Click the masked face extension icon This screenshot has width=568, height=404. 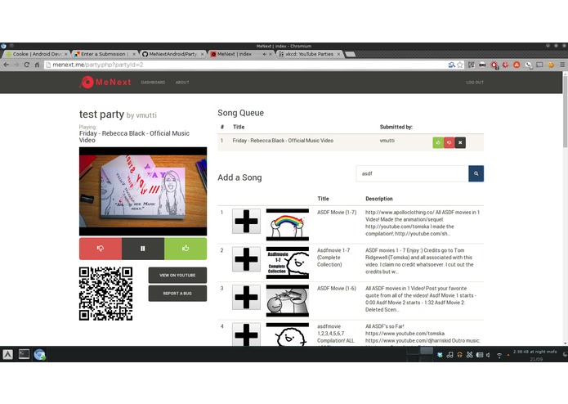(482, 65)
